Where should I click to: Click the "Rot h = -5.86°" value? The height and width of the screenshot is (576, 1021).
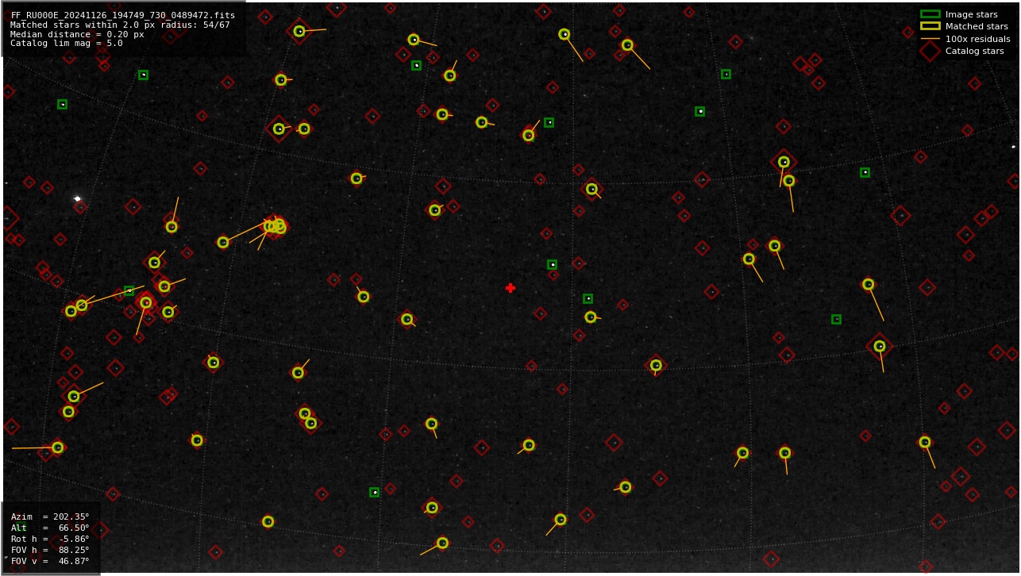click(x=50, y=539)
